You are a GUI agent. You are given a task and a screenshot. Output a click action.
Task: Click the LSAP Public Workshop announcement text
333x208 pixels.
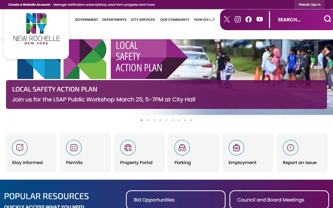coord(104,99)
